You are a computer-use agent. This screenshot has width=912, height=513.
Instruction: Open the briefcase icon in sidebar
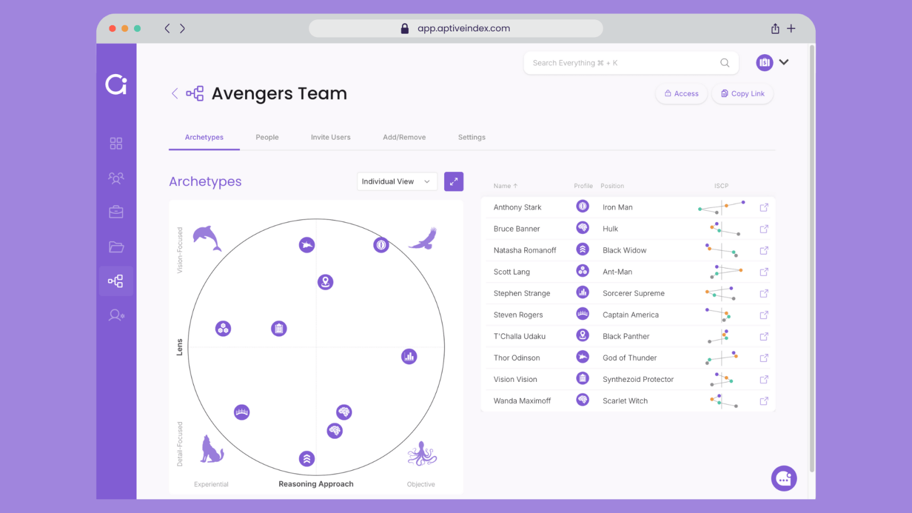[116, 212]
